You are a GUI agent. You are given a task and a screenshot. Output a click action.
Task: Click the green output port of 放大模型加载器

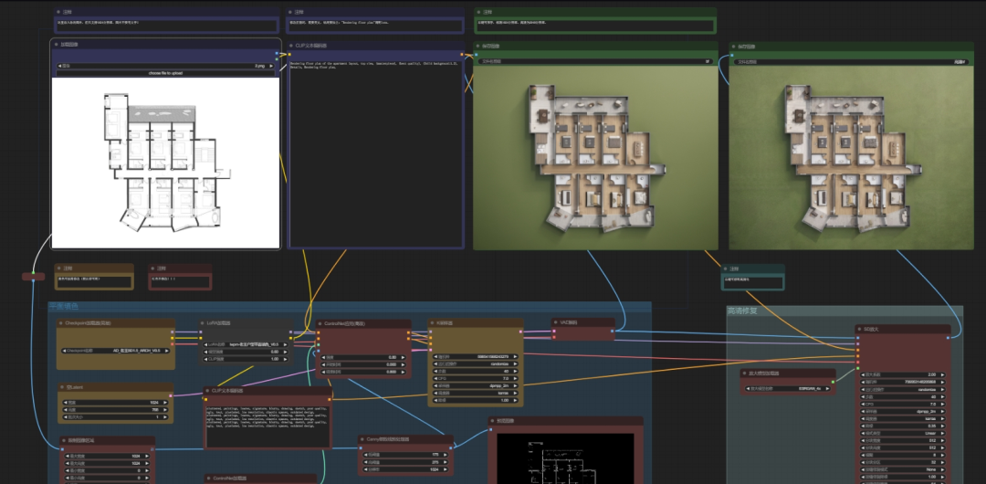point(833,381)
